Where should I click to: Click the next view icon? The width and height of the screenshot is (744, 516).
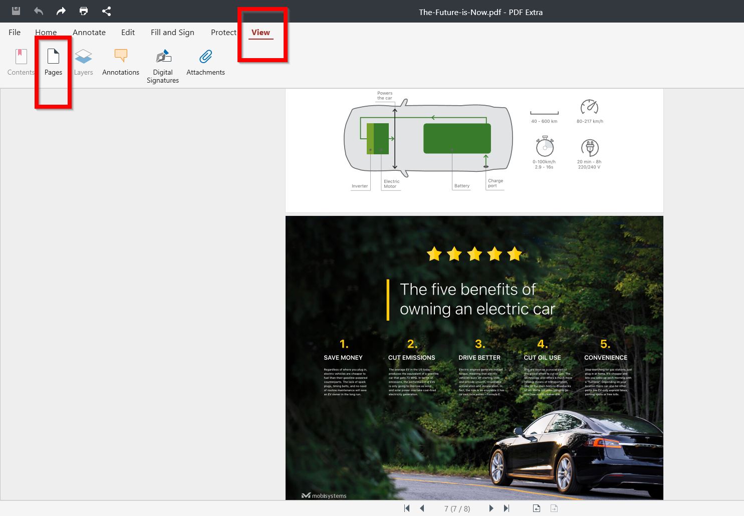tap(554, 508)
